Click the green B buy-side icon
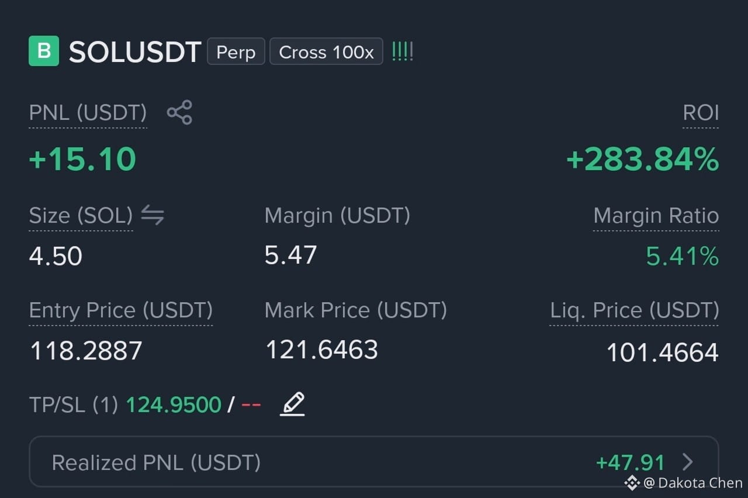Viewport: 748px width, 498px height. pyautogui.click(x=44, y=51)
